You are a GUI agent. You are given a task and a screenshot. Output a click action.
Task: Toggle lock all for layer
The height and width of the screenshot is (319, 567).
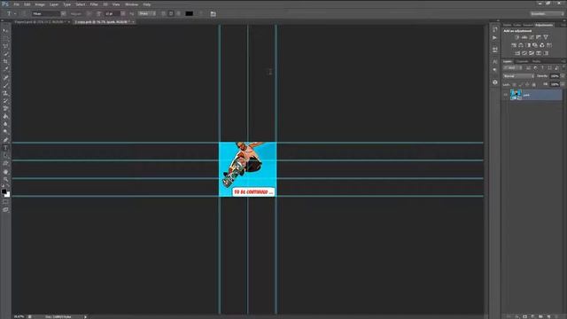533,85
